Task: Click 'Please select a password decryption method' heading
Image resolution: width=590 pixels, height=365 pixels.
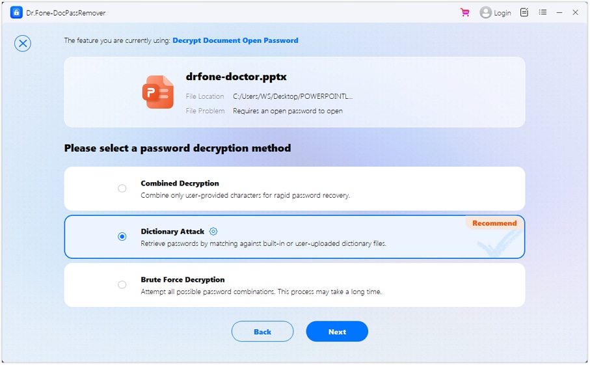Action: (x=178, y=148)
